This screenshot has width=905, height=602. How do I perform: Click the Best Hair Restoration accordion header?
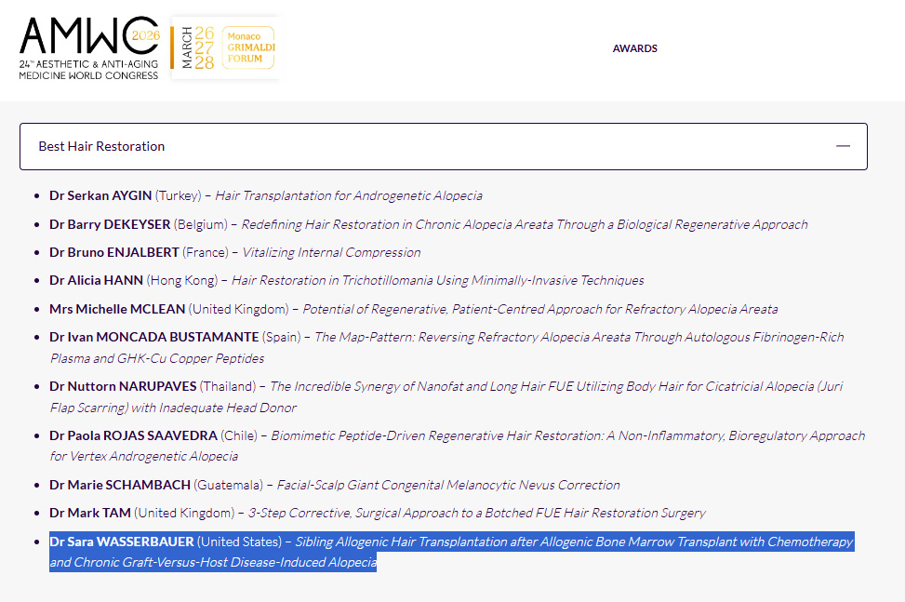point(102,146)
